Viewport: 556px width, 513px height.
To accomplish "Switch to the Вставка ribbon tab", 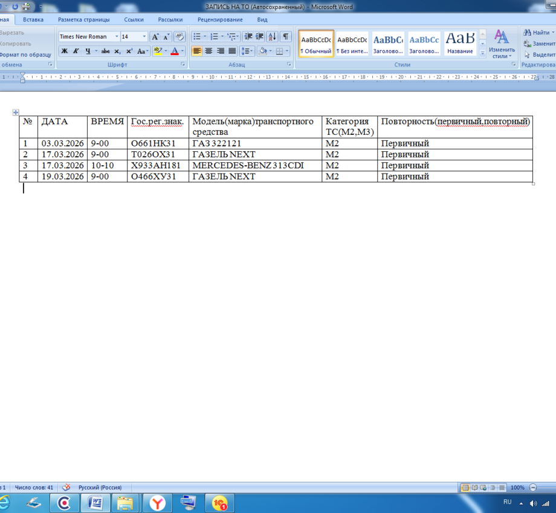I will 33,19.
